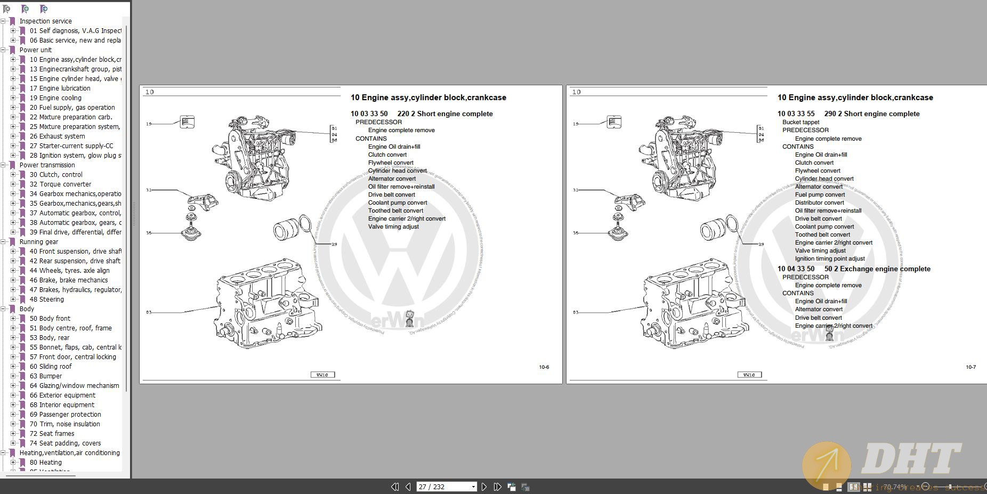
Task: Select 46 Brake, brake mechanics
Action: (x=69, y=280)
